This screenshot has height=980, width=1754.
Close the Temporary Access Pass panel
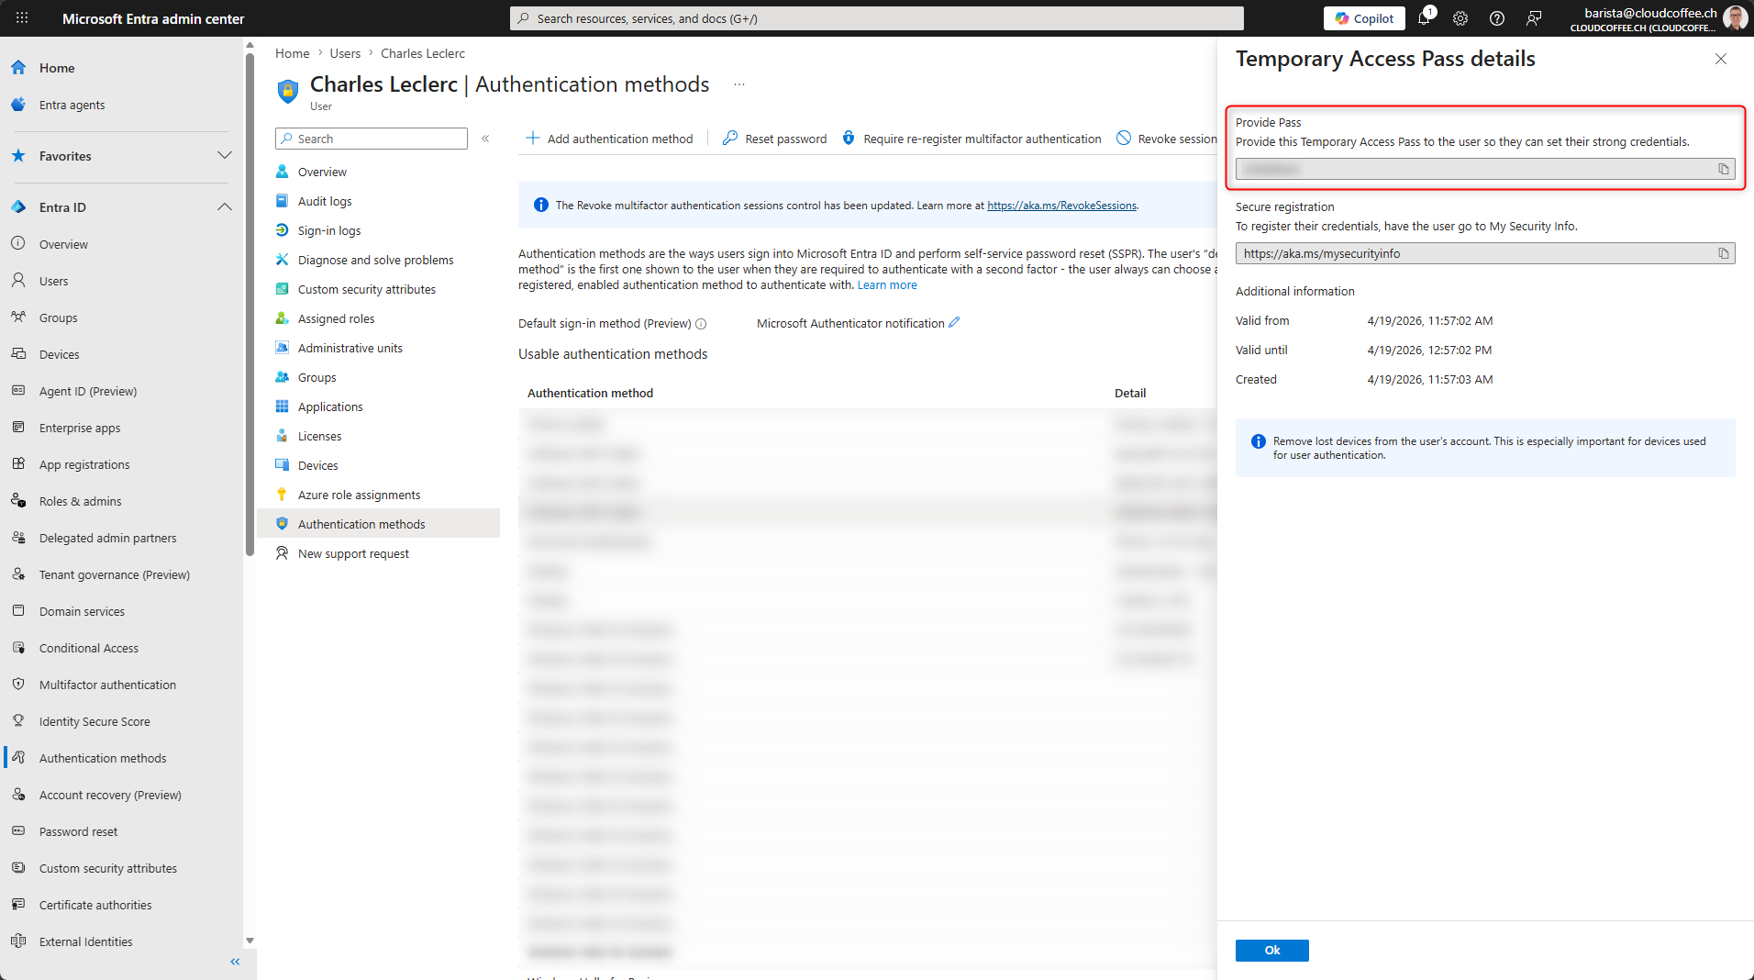point(1720,59)
